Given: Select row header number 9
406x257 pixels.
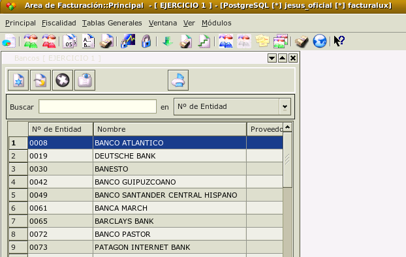Looking at the screenshot, I should coord(18,247).
